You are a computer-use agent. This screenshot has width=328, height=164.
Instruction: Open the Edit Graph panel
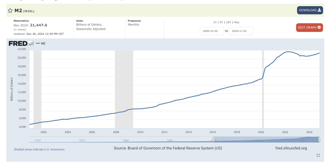pos(310,27)
